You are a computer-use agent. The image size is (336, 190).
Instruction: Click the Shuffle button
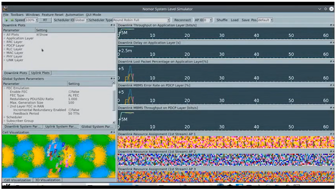pyautogui.click(x=222, y=20)
